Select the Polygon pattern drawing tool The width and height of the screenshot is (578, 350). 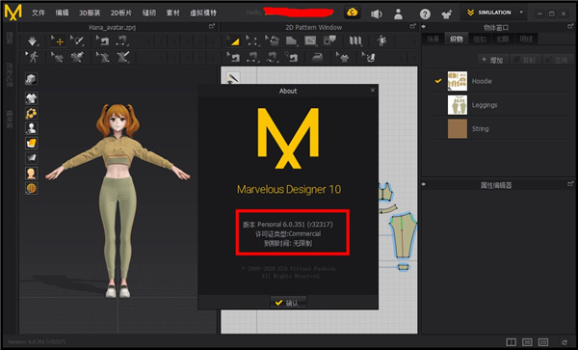pyautogui.click(x=291, y=40)
